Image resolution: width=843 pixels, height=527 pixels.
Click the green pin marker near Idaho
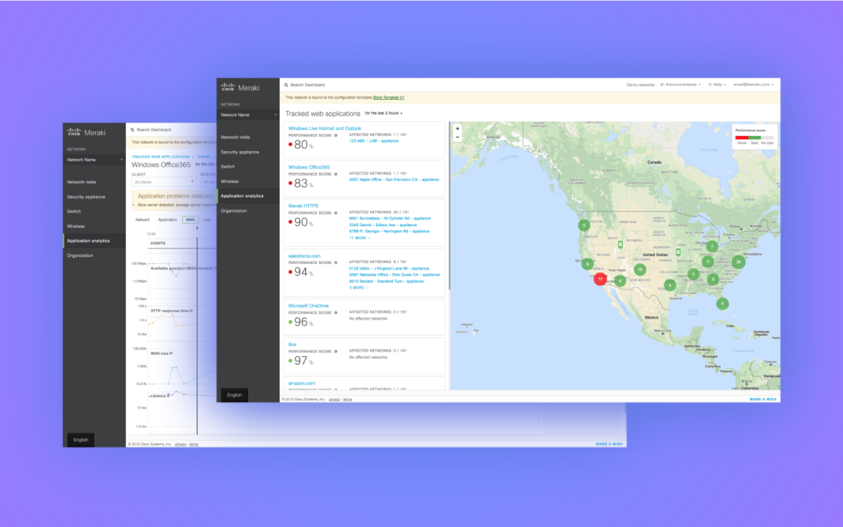[620, 245]
